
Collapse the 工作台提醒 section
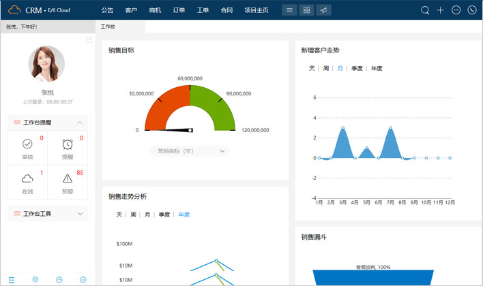coord(81,123)
